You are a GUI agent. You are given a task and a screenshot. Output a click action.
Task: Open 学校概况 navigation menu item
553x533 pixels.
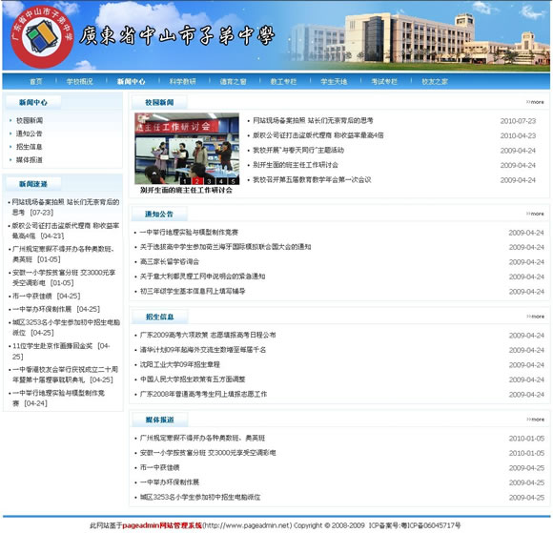(80, 81)
